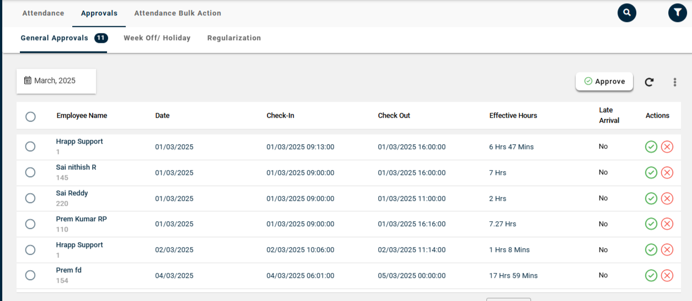The width and height of the screenshot is (692, 301).
Task: Open the March, 2025 month picker
Action: [56, 81]
